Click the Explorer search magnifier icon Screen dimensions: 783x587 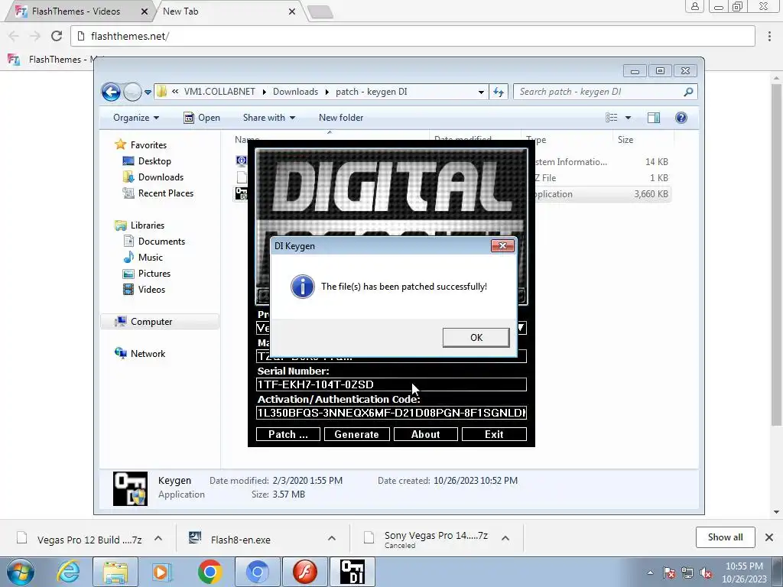[x=688, y=92]
